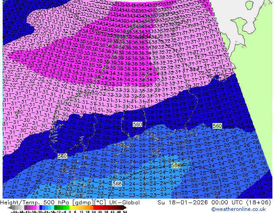Click the dark green legend swatch above -12
Image resolution: width=275 pixels, height=213 pixels.
coord(56,207)
